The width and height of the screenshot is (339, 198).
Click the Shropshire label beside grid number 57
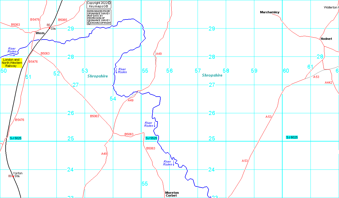coord(212,75)
